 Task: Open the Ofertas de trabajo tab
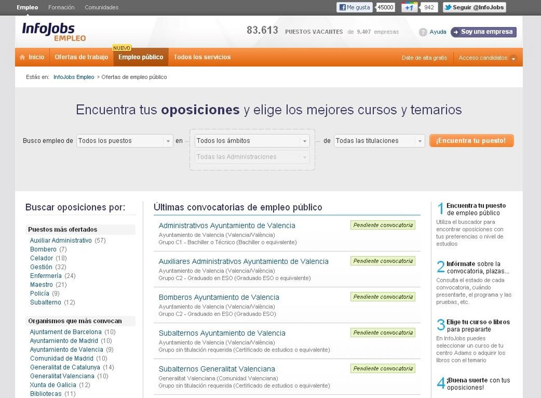click(81, 57)
